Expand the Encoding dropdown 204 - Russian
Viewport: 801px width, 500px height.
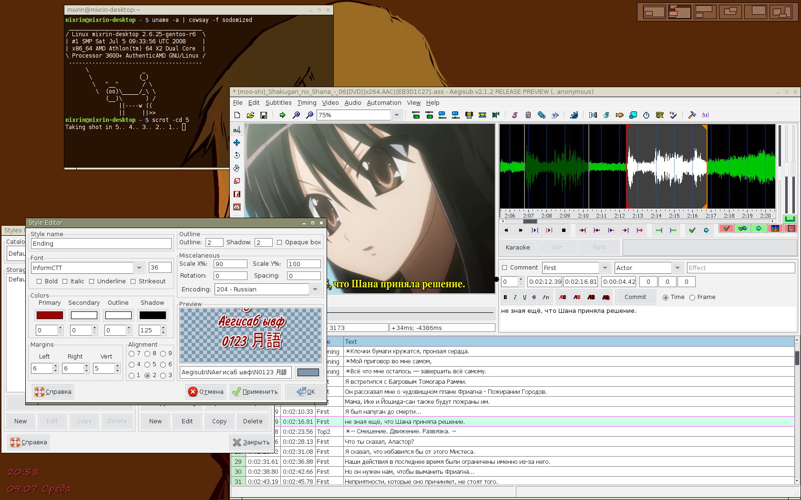(315, 290)
